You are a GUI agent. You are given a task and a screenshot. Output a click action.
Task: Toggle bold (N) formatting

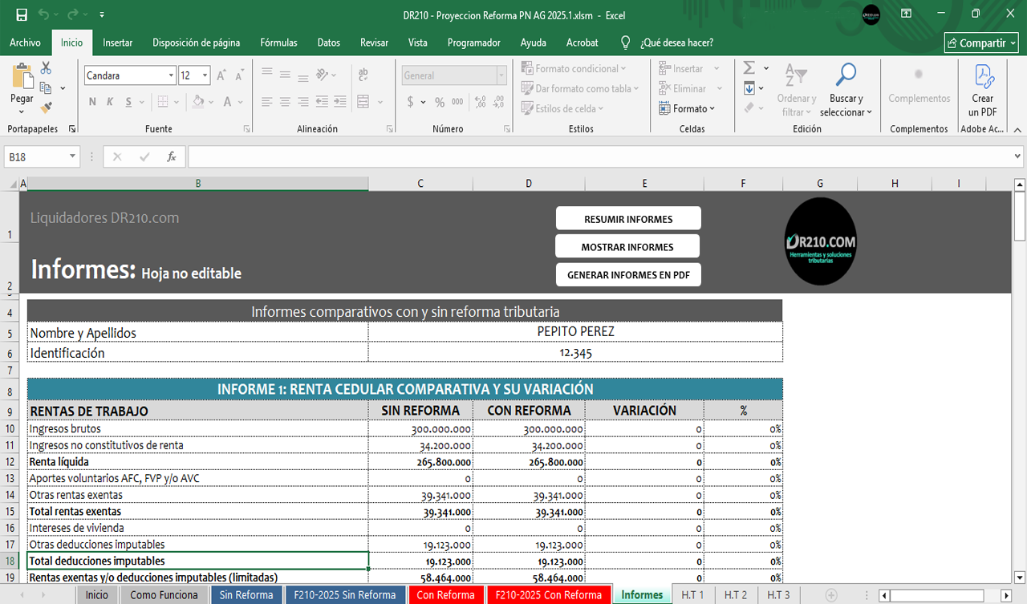click(x=92, y=102)
